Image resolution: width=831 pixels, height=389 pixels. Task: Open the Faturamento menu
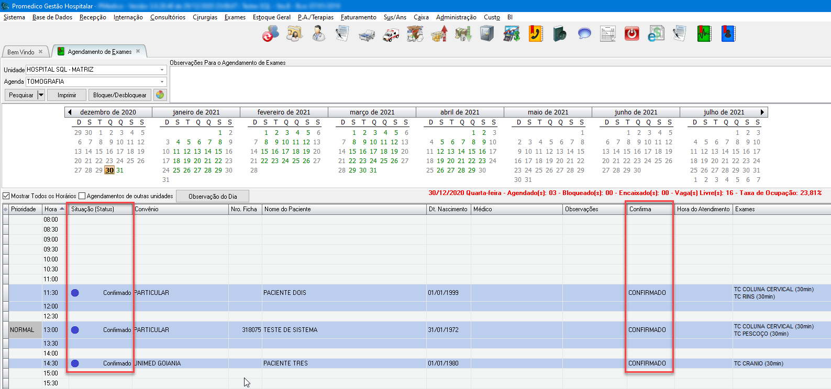click(358, 17)
